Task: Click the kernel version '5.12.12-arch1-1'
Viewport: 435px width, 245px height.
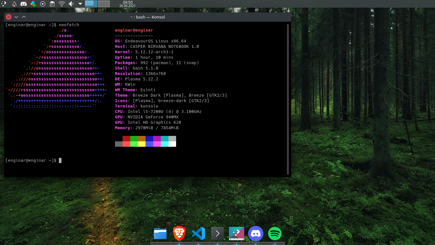Action: [x=154, y=52]
